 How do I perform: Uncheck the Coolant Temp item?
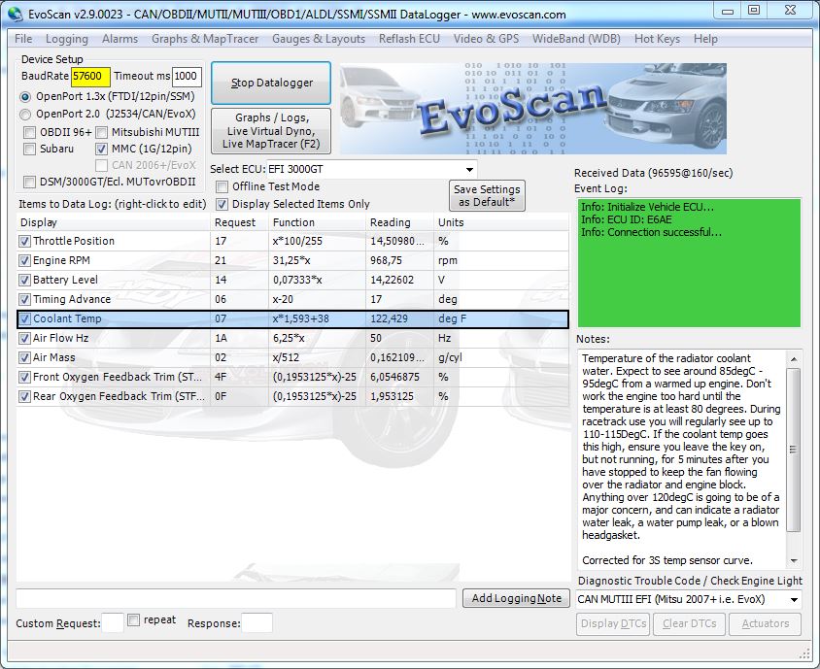pyautogui.click(x=24, y=318)
